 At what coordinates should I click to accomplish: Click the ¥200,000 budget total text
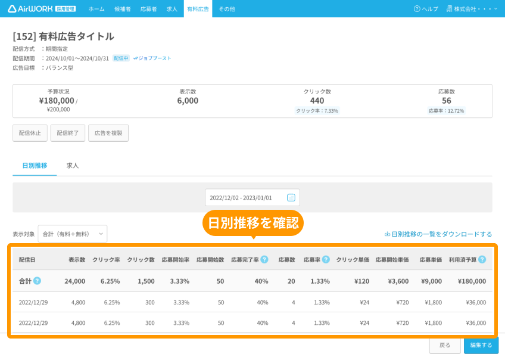pyautogui.click(x=58, y=110)
